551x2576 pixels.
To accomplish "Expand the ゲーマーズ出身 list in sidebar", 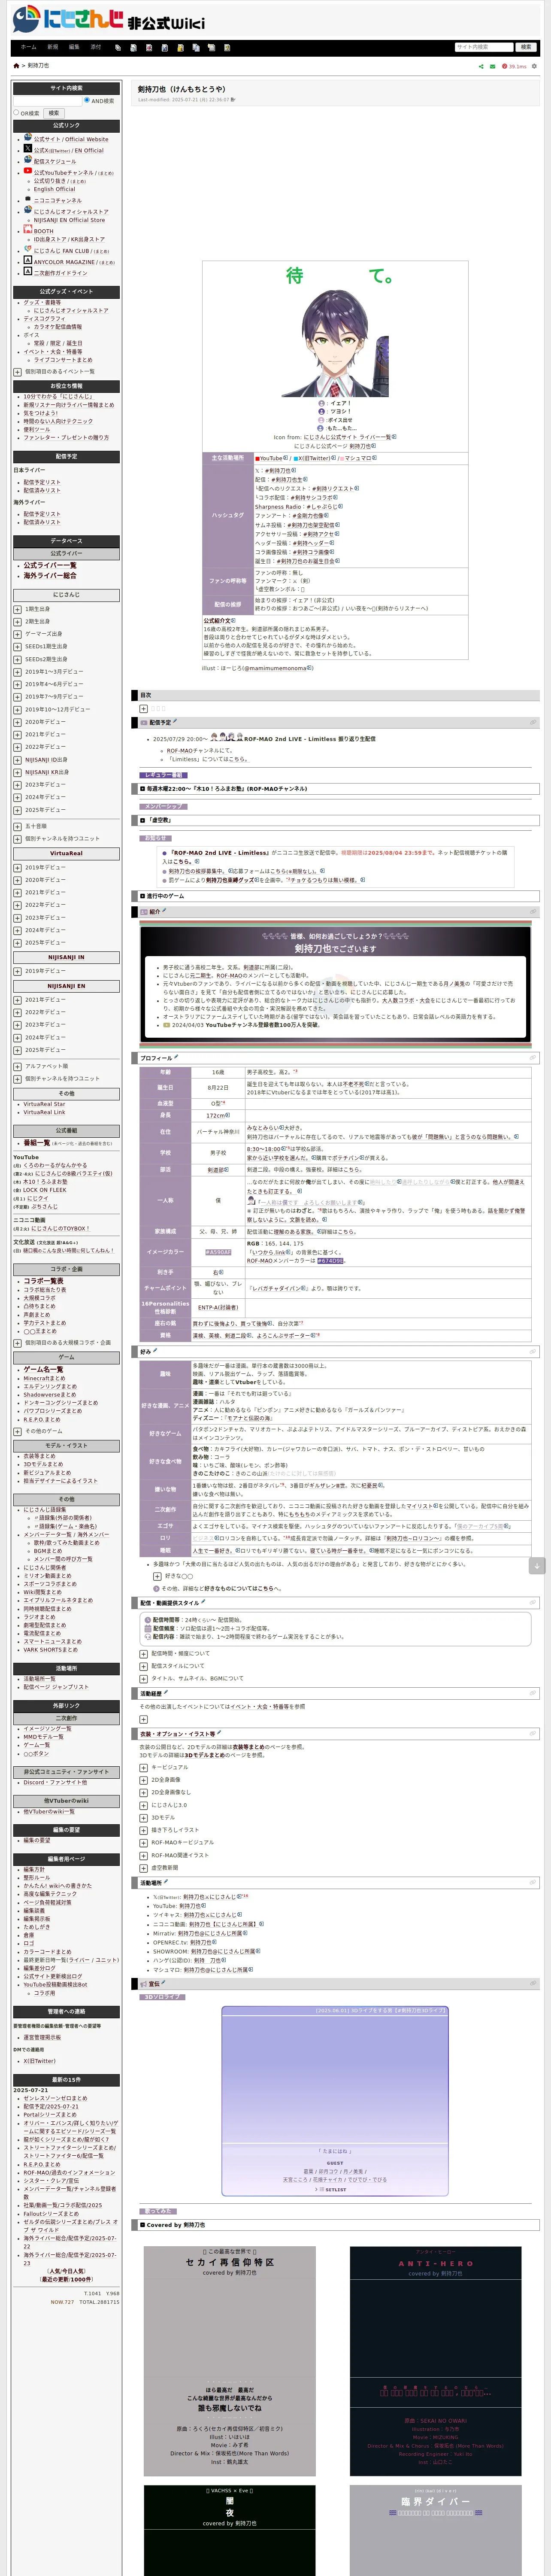I will click(17, 634).
